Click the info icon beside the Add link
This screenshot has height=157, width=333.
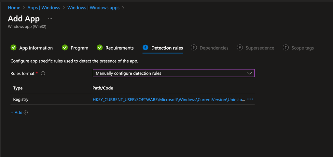click(26, 113)
